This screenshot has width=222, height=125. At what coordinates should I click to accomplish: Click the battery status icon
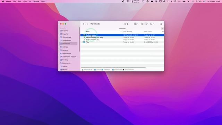184,1
